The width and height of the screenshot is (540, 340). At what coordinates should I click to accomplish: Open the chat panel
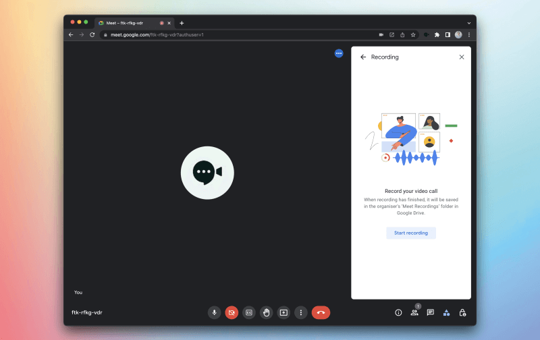430,312
